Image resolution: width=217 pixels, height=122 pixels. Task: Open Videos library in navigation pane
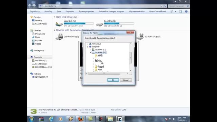click(38, 44)
